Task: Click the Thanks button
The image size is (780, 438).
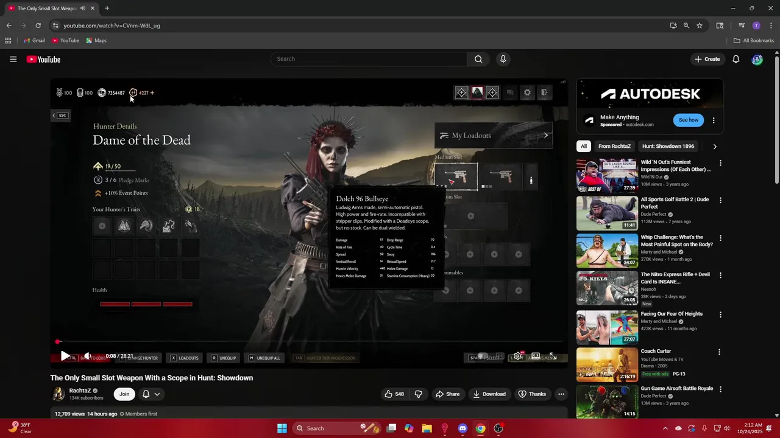Action: click(532, 394)
